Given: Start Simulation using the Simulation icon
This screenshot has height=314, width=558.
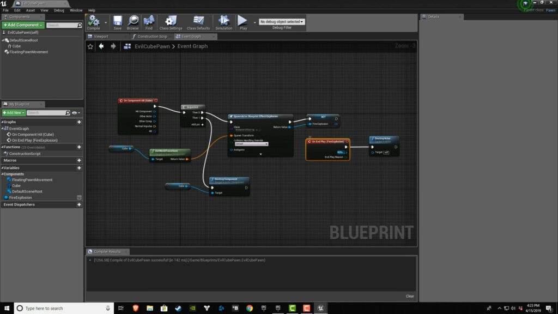Looking at the screenshot, I should [223, 22].
